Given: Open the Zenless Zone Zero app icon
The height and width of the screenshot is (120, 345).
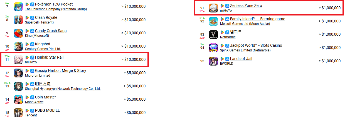Looking at the screenshot, I should 213,8.
